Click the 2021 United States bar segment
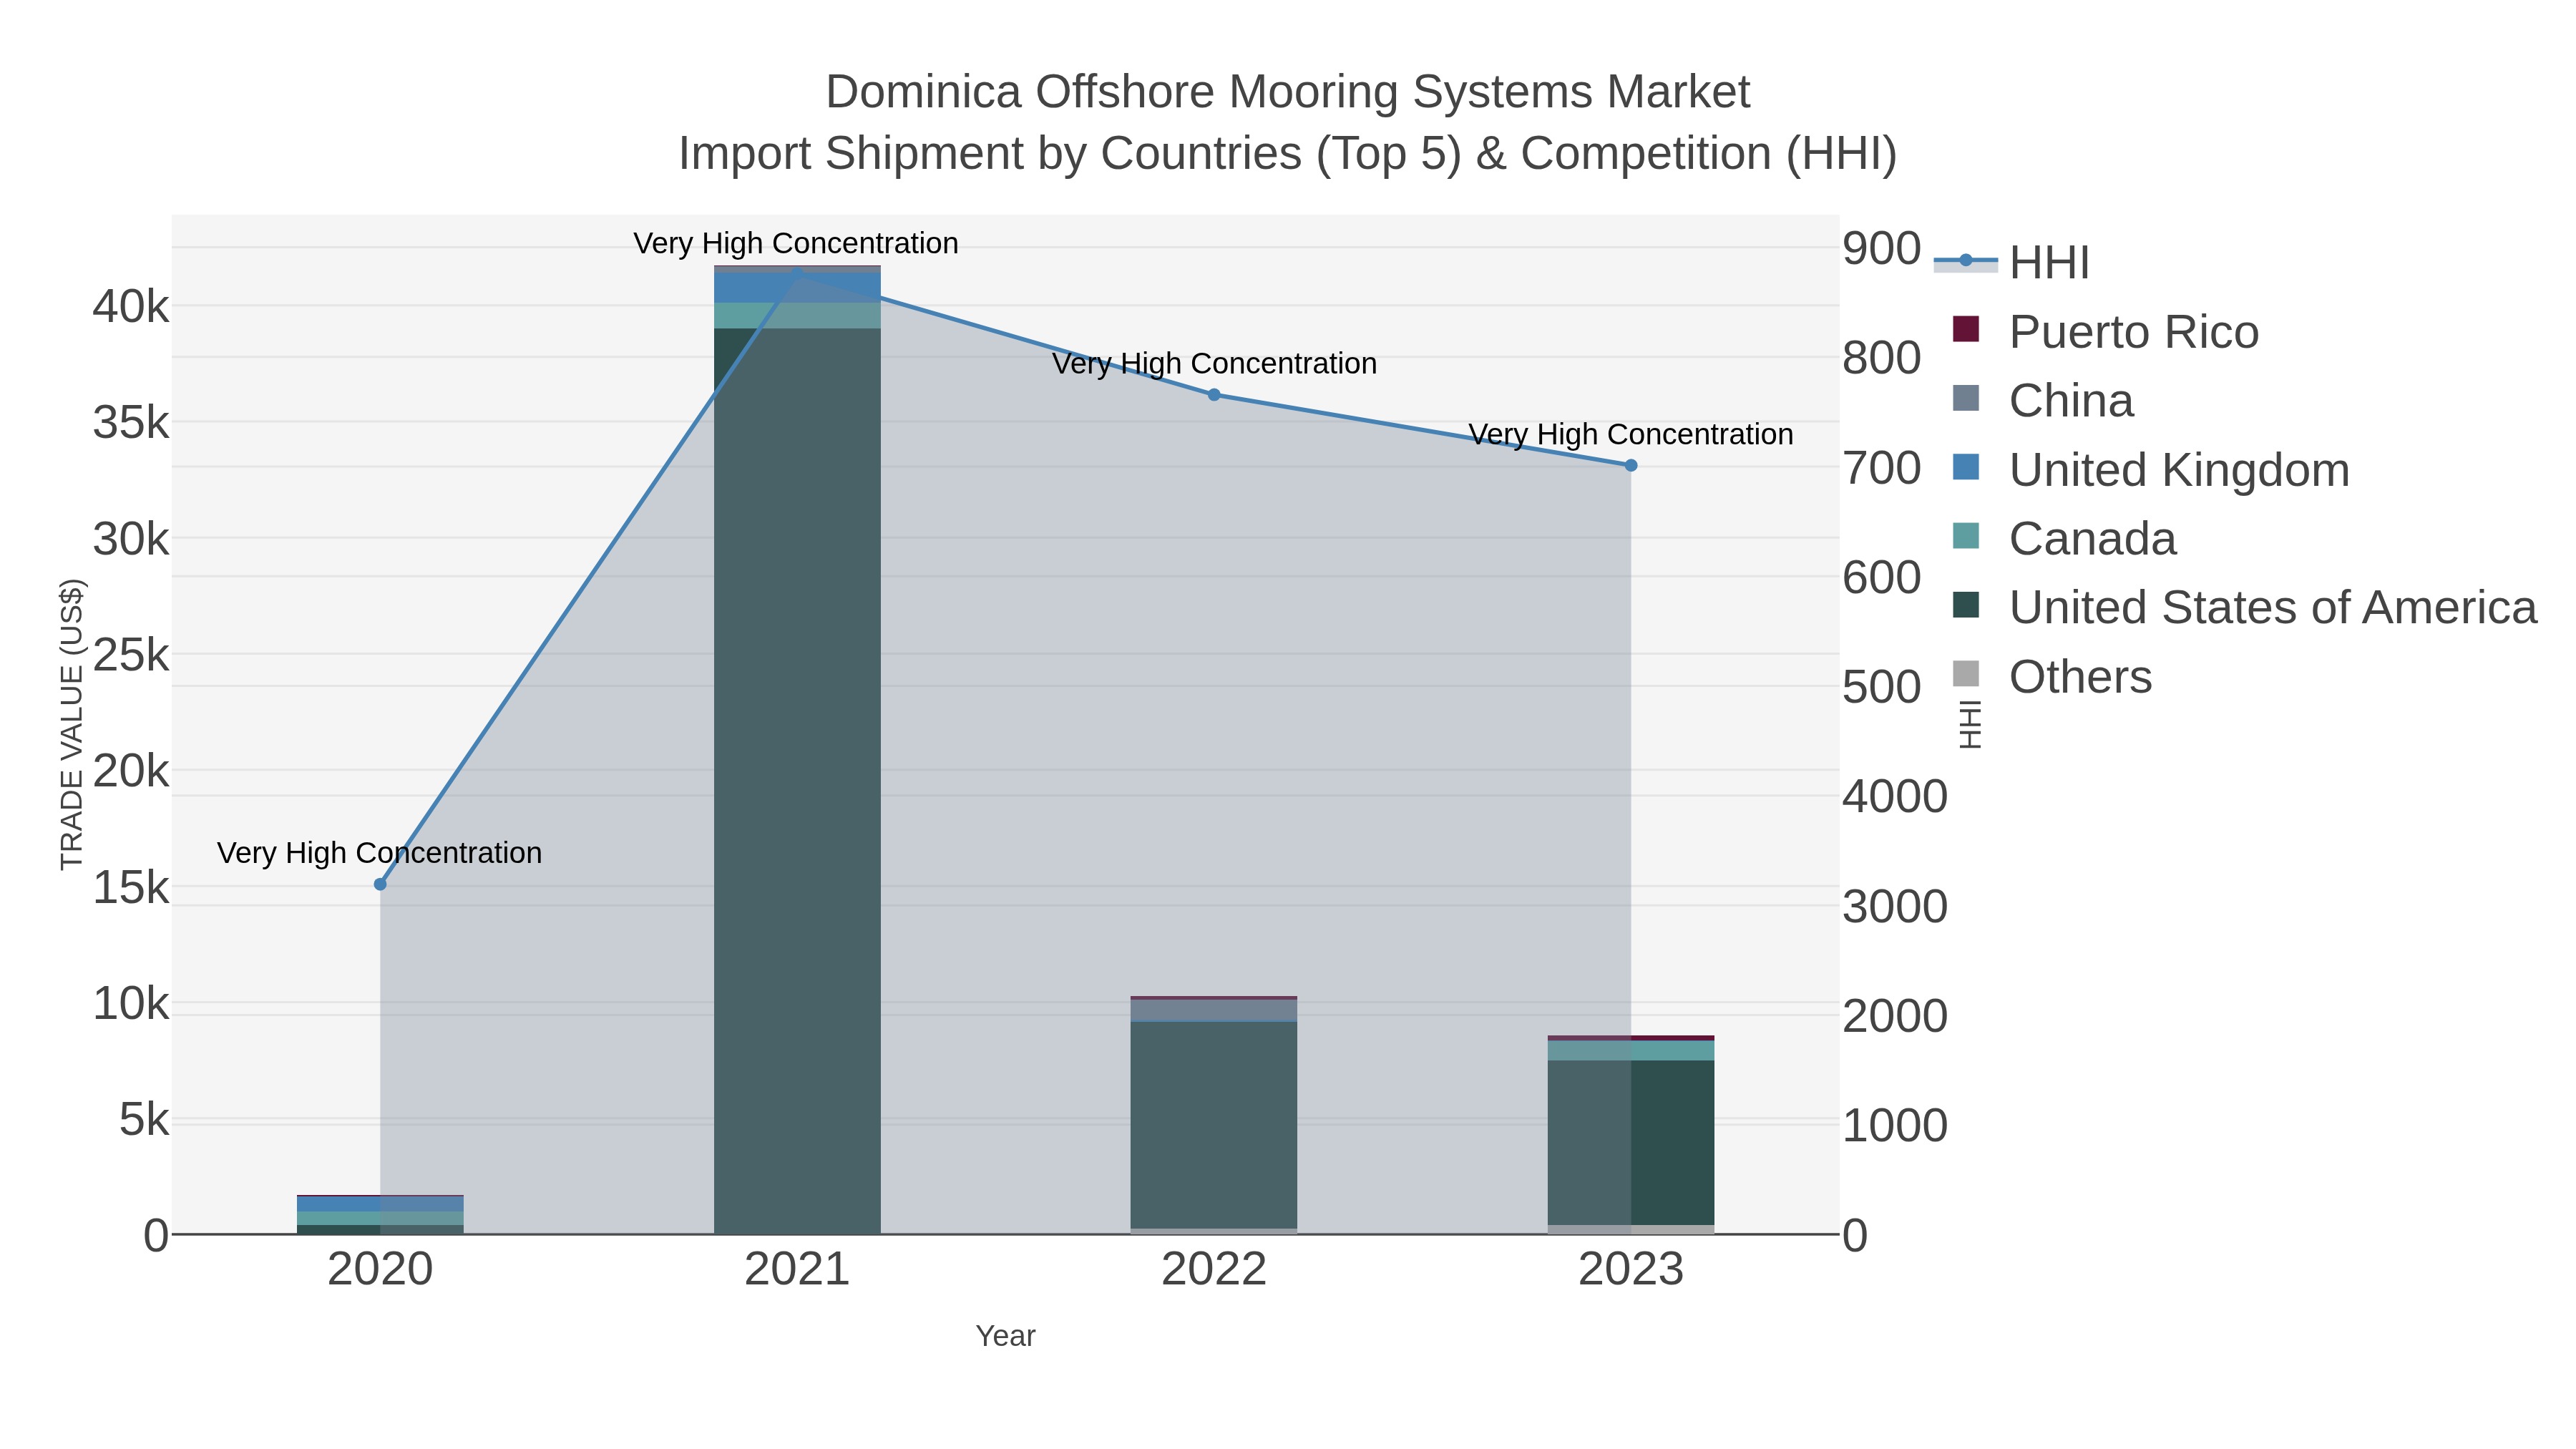 point(797,780)
